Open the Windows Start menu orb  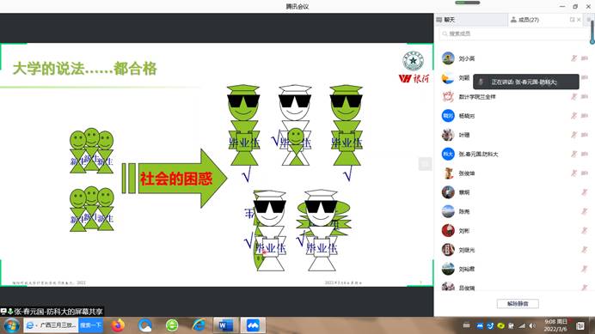(x=11, y=325)
